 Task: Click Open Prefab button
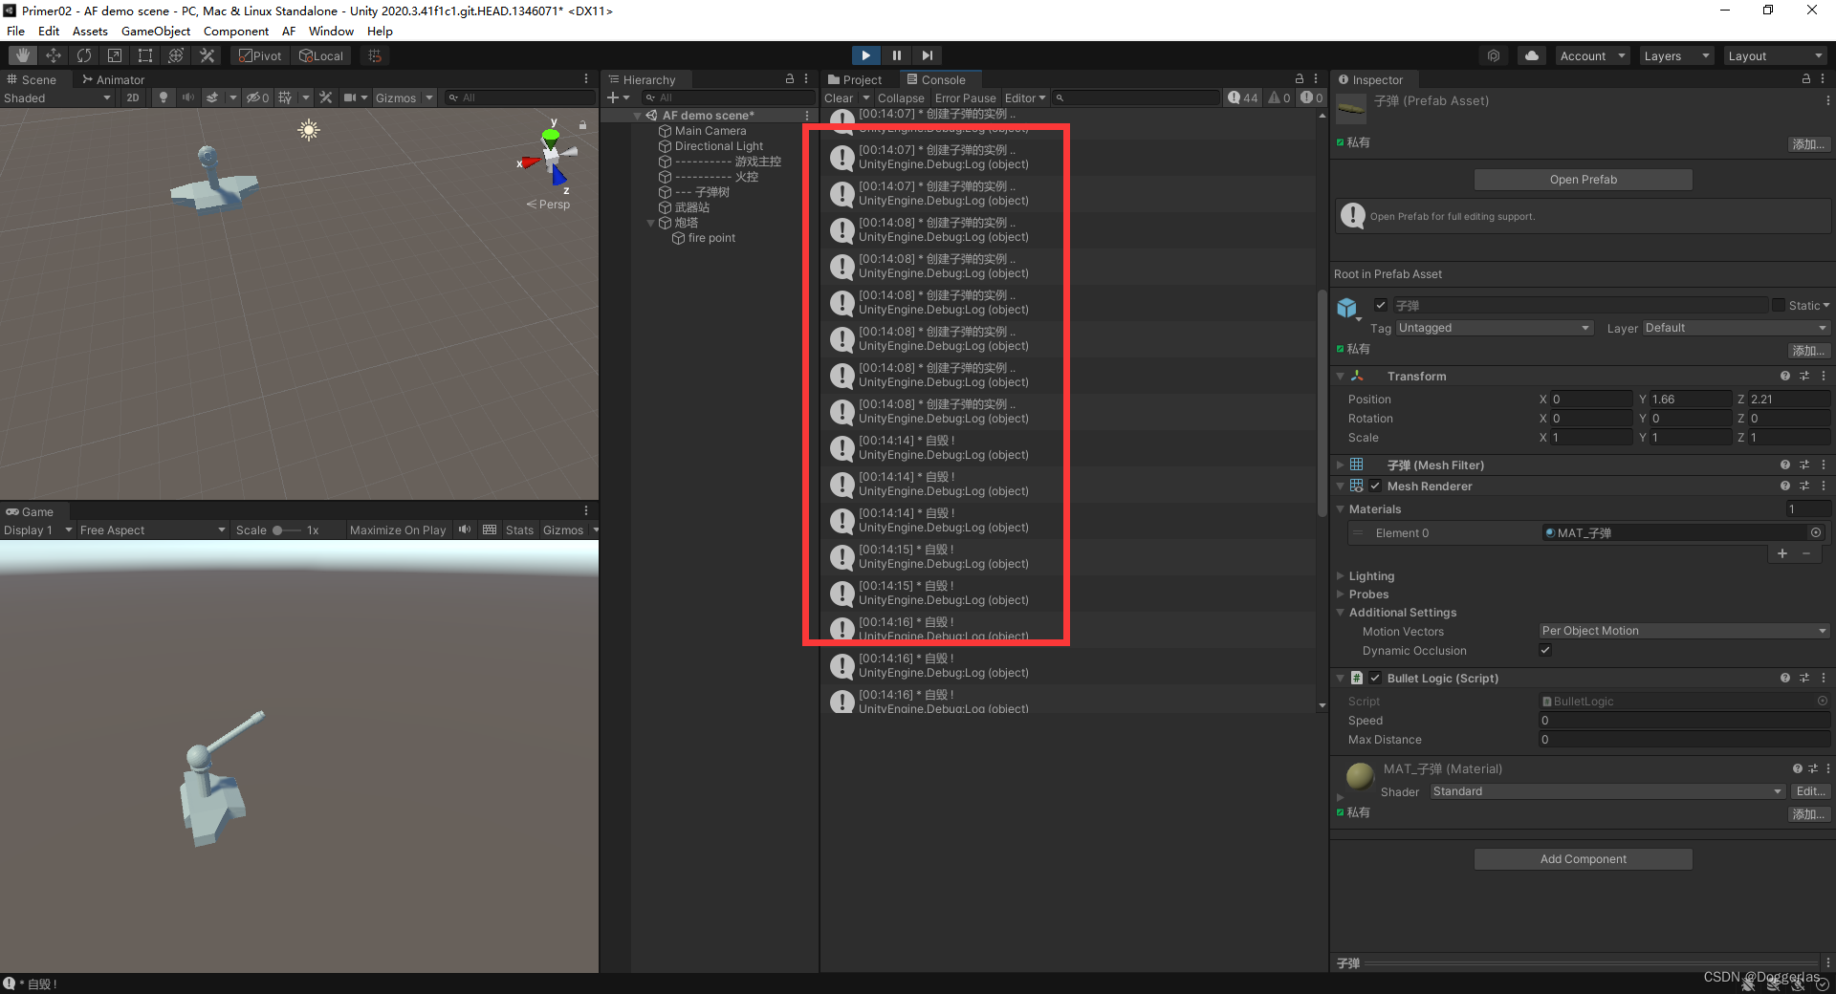tap(1584, 180)
